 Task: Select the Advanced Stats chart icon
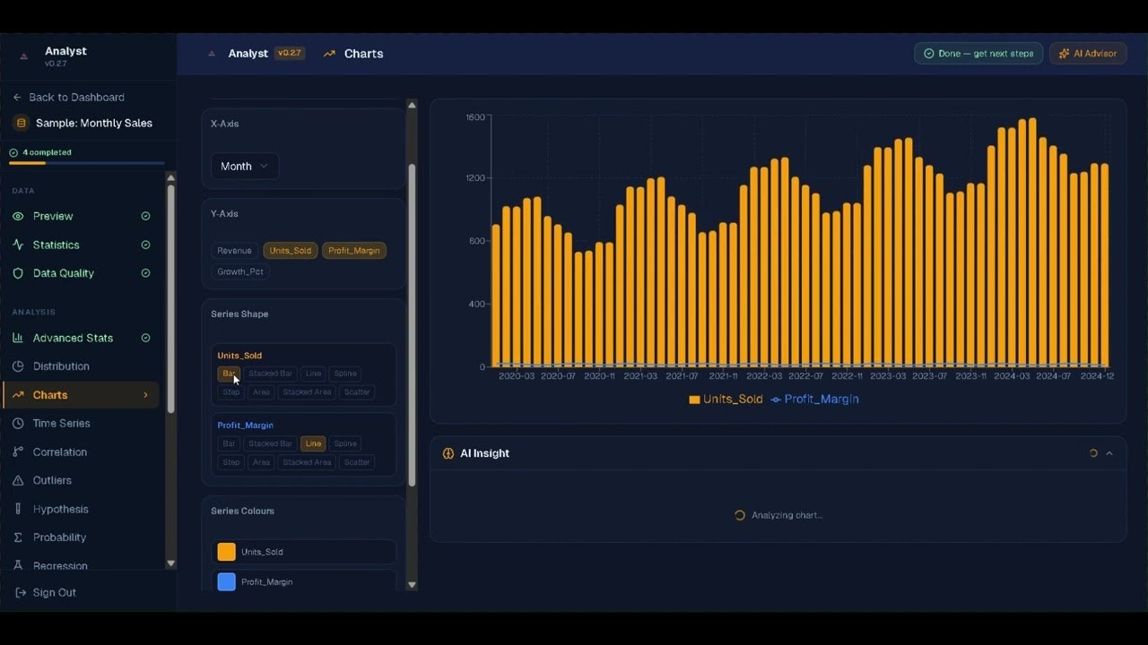19,338
